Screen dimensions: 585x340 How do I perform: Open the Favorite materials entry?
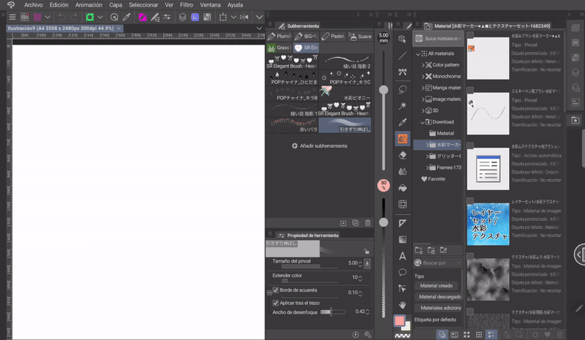(433, 179)
